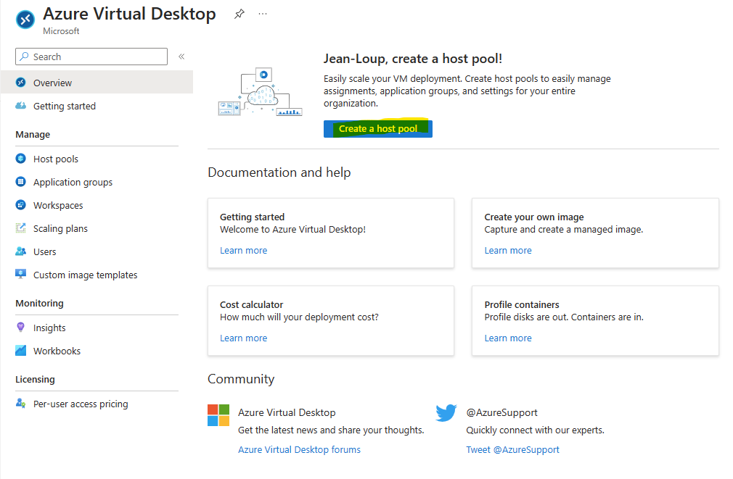The width and height of the screenshot is (733, 479).
Task: Click the Twitter bird icon
Action: tap(446, 413)
